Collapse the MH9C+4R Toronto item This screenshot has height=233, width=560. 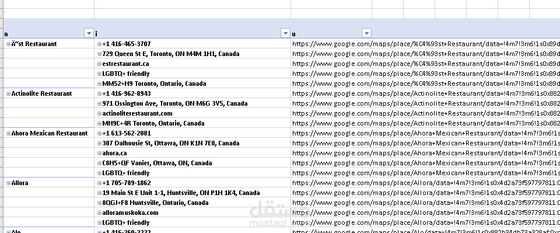[100, 123]
